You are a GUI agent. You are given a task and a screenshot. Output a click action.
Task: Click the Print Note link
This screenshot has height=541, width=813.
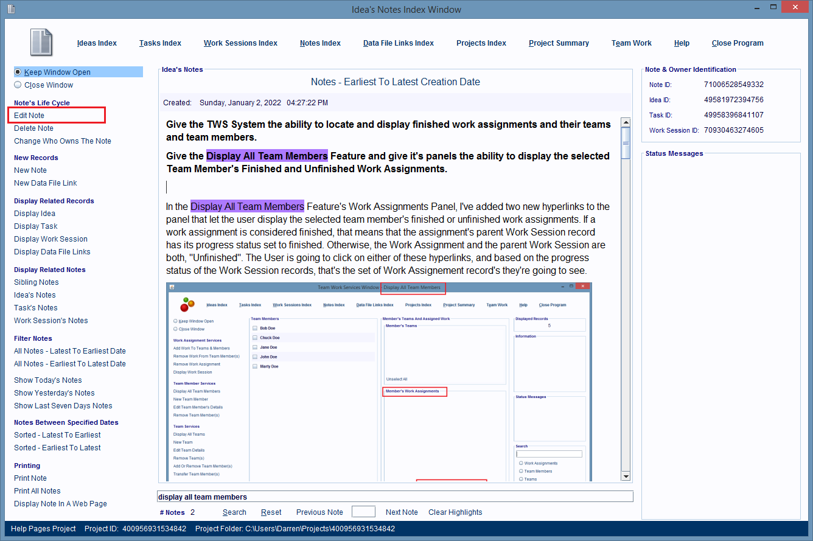[30, 478]
